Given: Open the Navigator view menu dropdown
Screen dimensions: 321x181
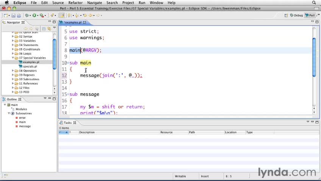Looking at the screenshot, I should coord(55,28).
